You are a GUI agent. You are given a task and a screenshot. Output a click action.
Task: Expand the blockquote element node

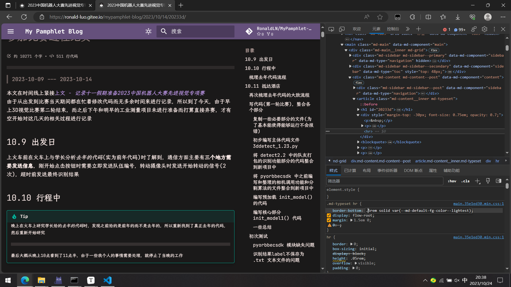(x=358, y=142)
